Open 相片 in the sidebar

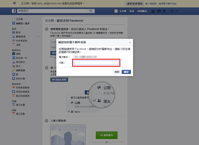click(16, 66)
